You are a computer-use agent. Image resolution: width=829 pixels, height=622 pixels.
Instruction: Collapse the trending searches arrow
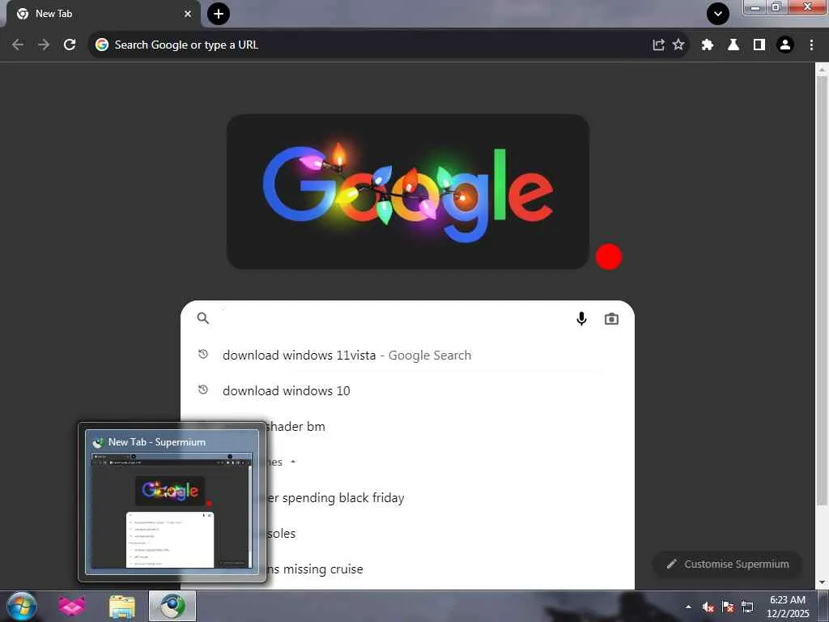pos(293,462)
